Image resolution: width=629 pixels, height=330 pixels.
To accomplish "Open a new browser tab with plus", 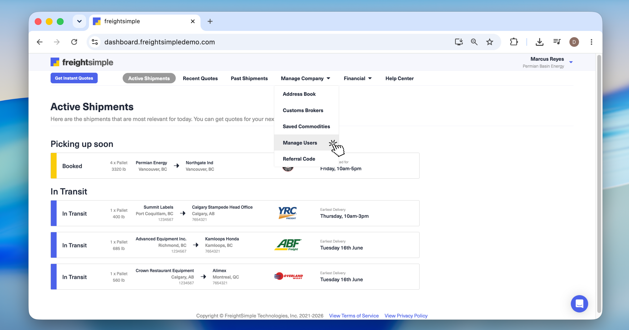I will pos(210,21).
